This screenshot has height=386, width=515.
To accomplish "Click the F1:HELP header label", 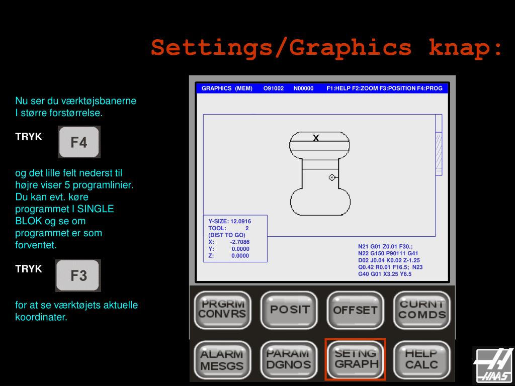I will pos(338,88).
